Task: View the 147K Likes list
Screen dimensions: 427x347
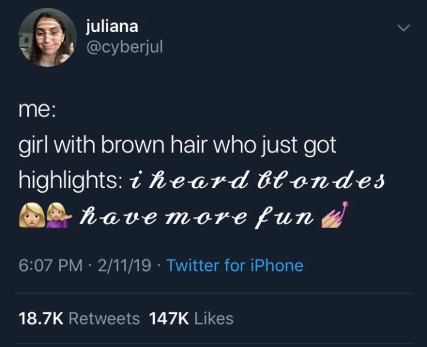Action: 191,319
